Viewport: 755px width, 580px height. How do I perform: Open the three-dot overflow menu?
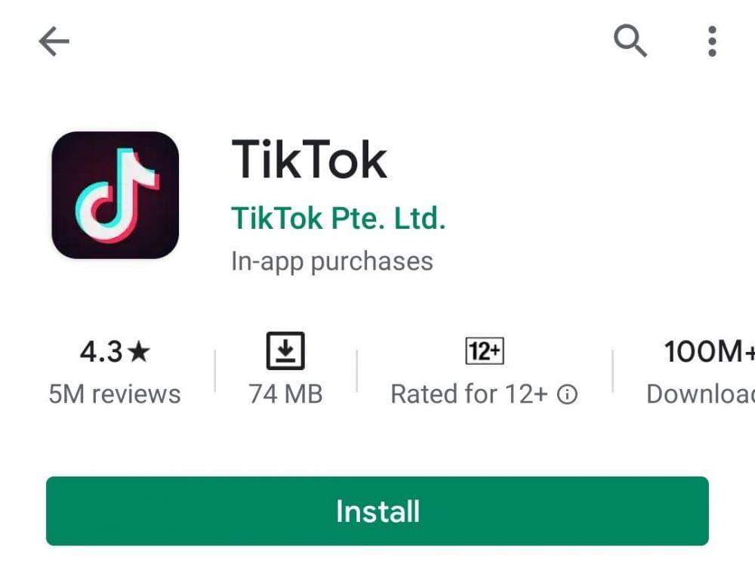(712, 42)
